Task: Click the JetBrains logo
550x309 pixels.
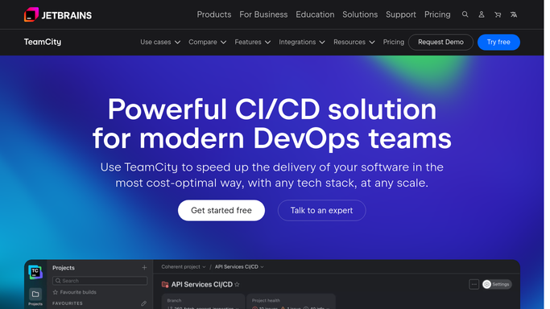Action: [x=58, y=14]
